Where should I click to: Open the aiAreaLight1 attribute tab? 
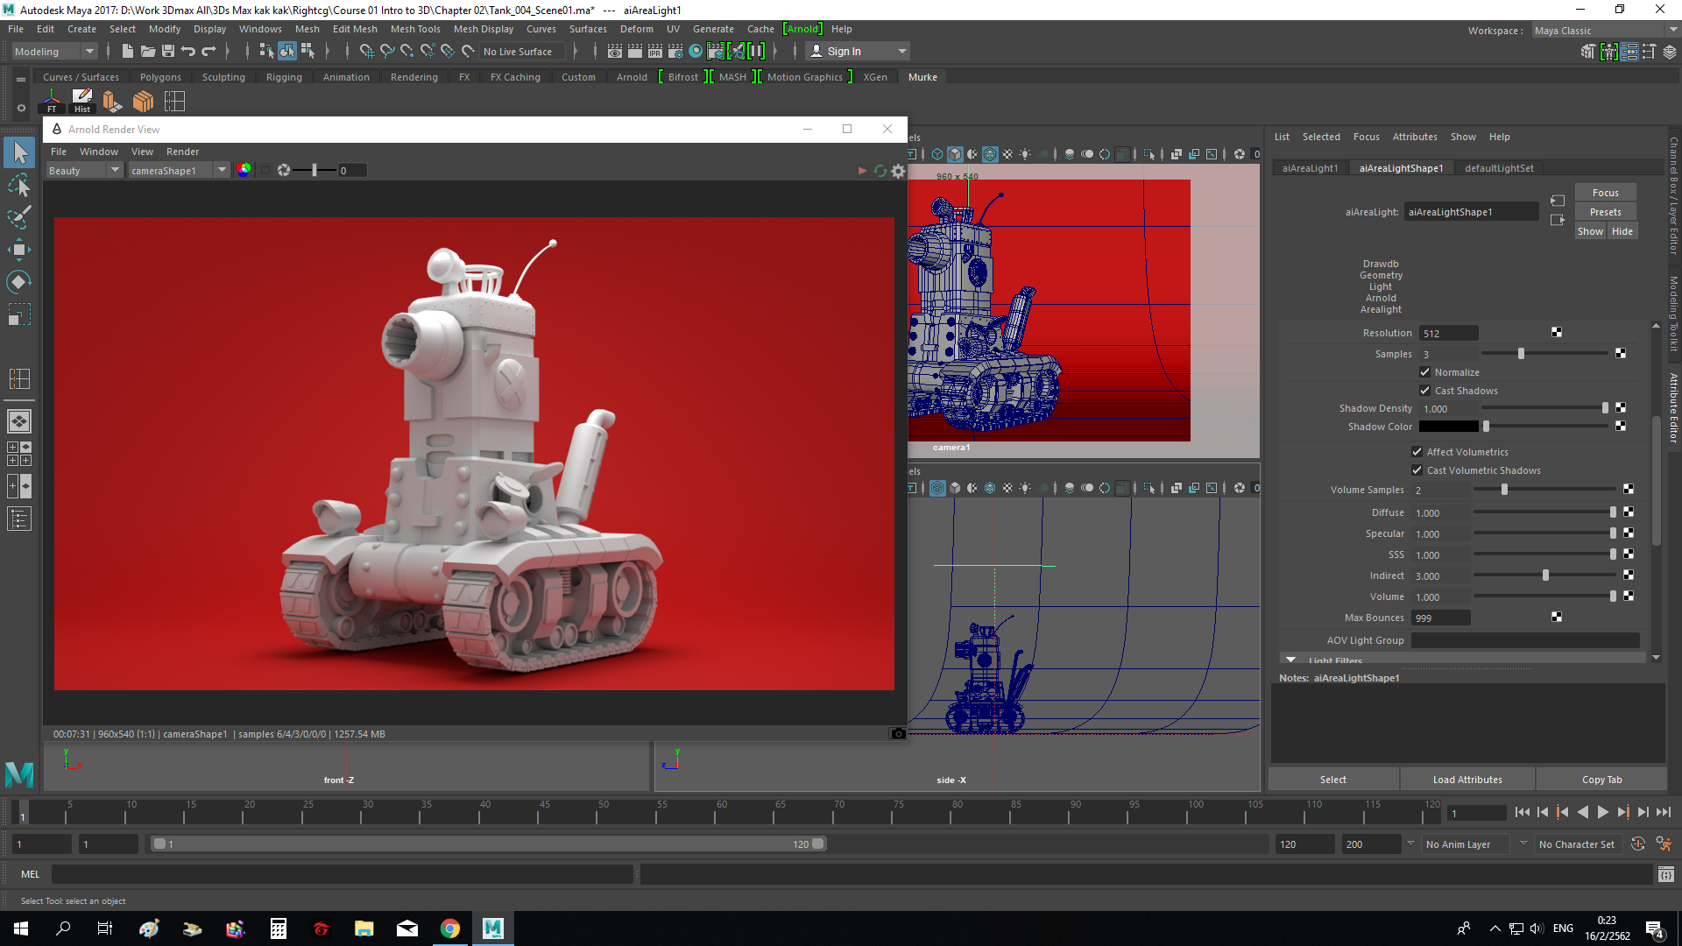pyautogui.click(x=1310, y=168)
